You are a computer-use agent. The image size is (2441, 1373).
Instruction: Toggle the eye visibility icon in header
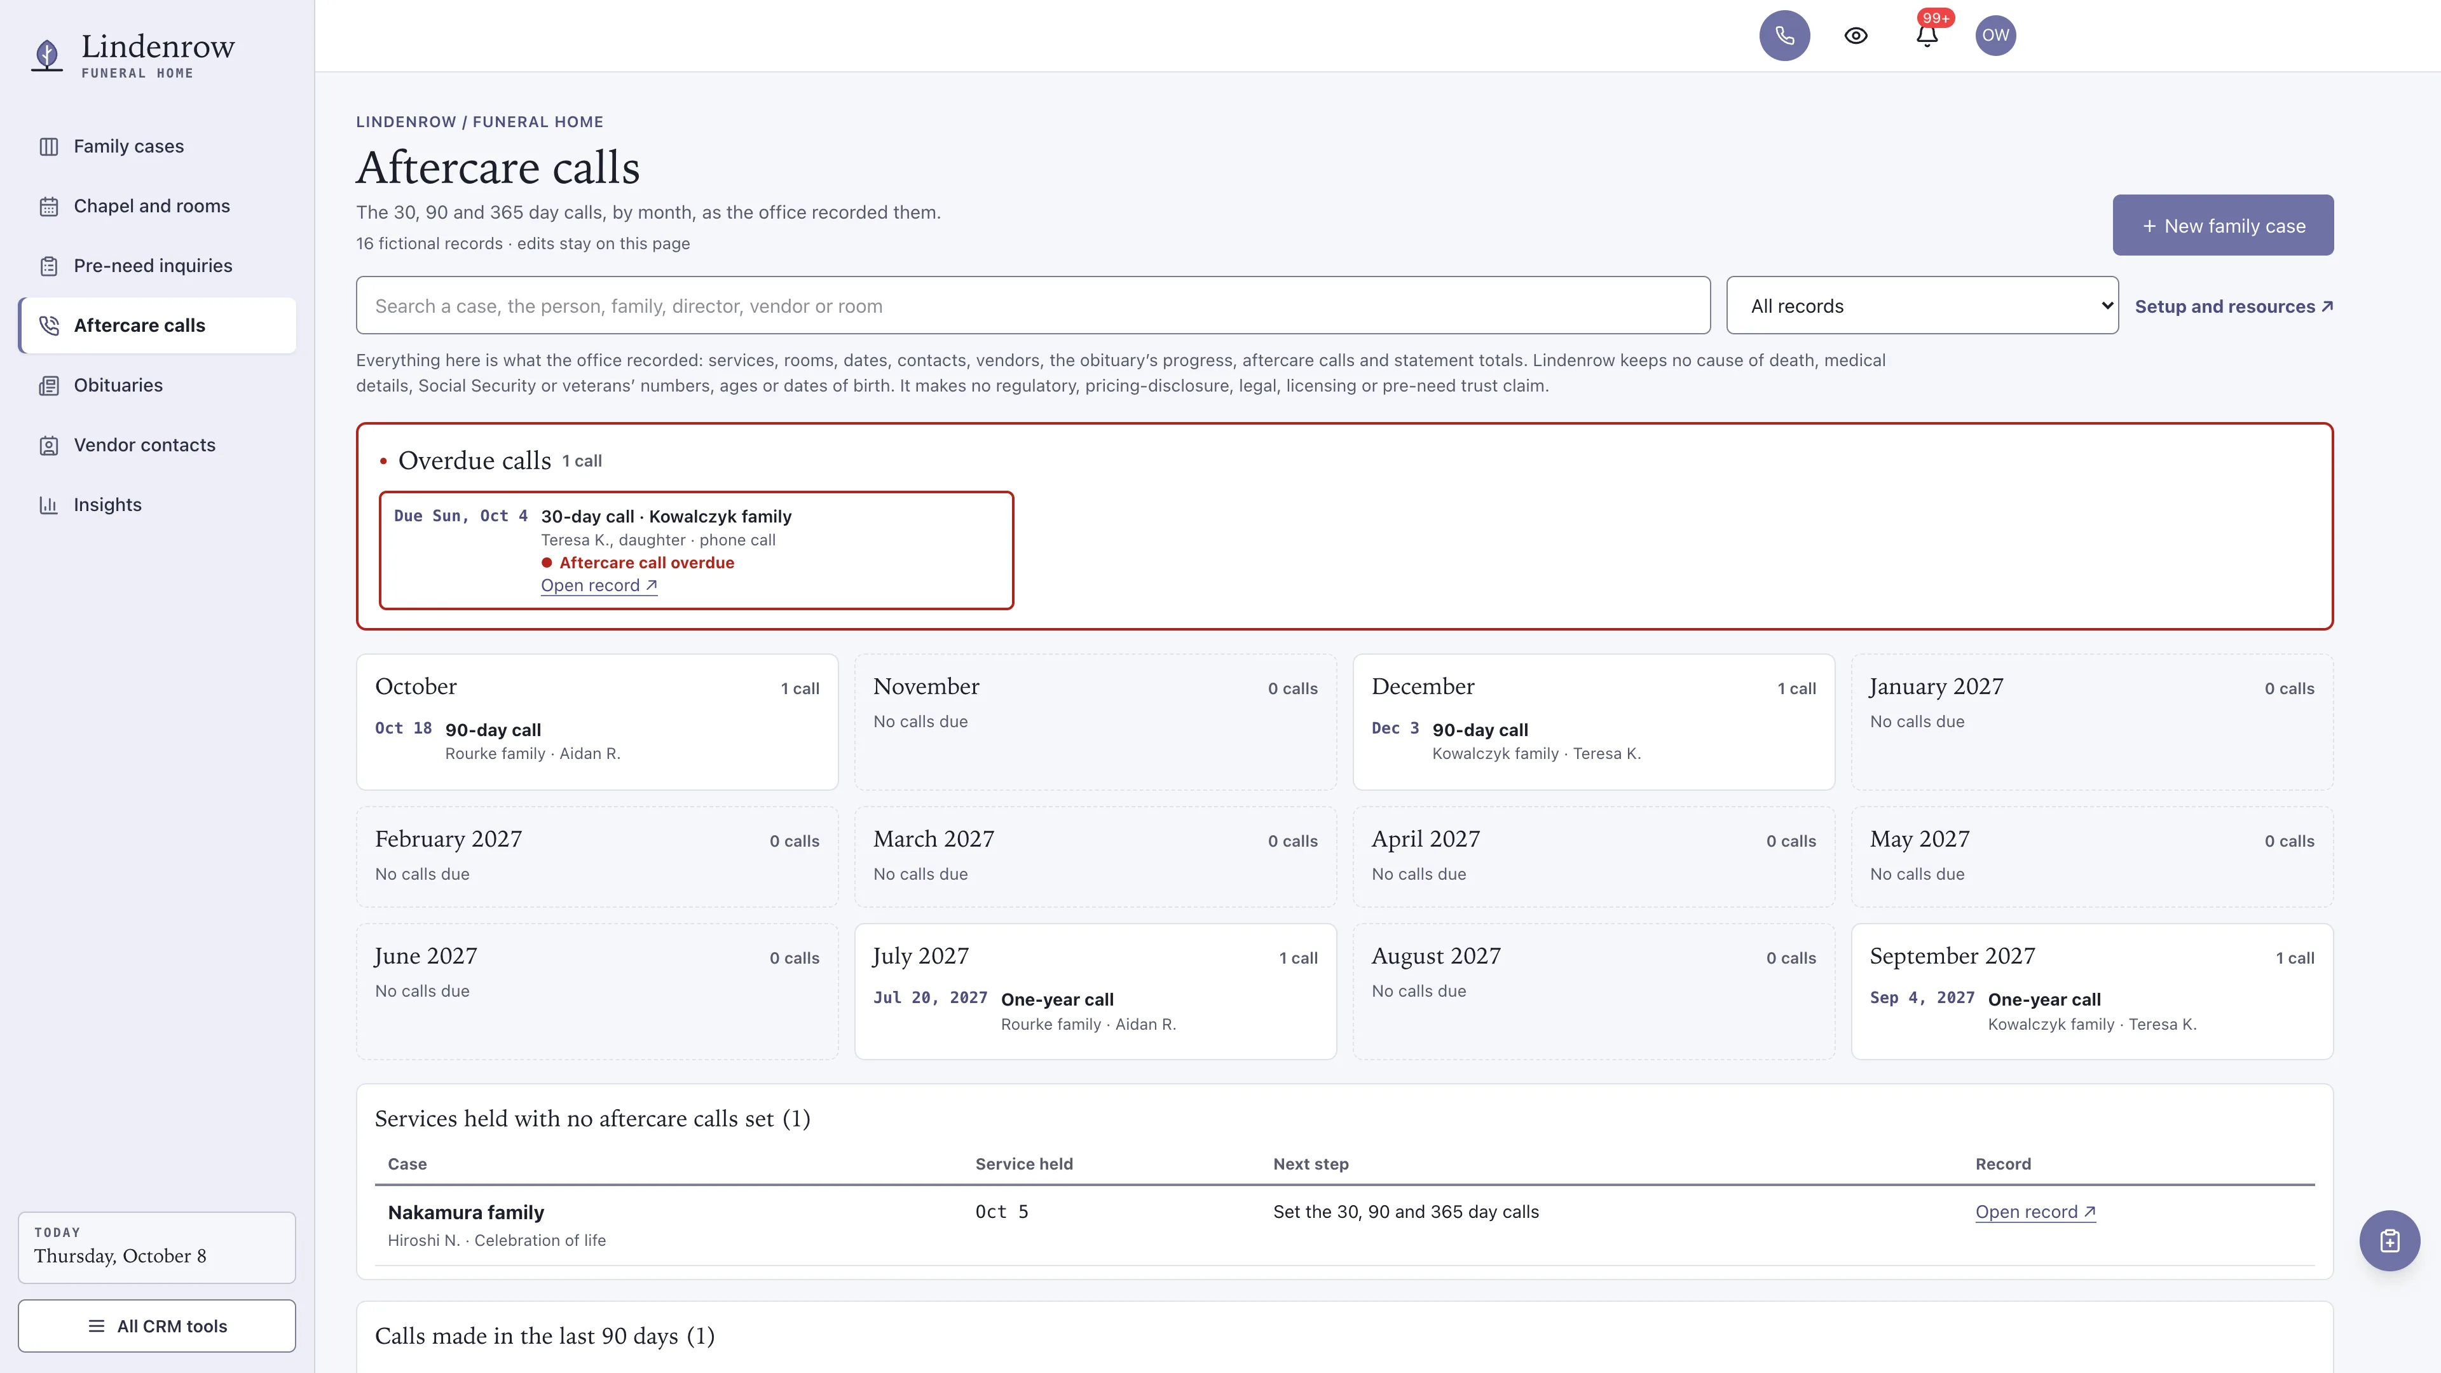tap(1856, 36)
